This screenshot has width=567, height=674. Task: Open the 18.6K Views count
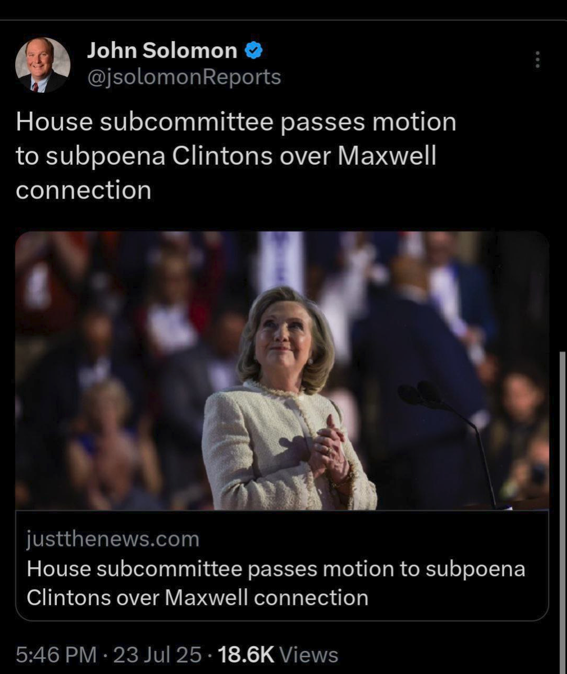coord(278,655)
